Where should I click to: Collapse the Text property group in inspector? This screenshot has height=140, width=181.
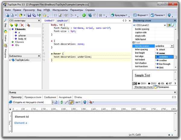coord(133,43)
